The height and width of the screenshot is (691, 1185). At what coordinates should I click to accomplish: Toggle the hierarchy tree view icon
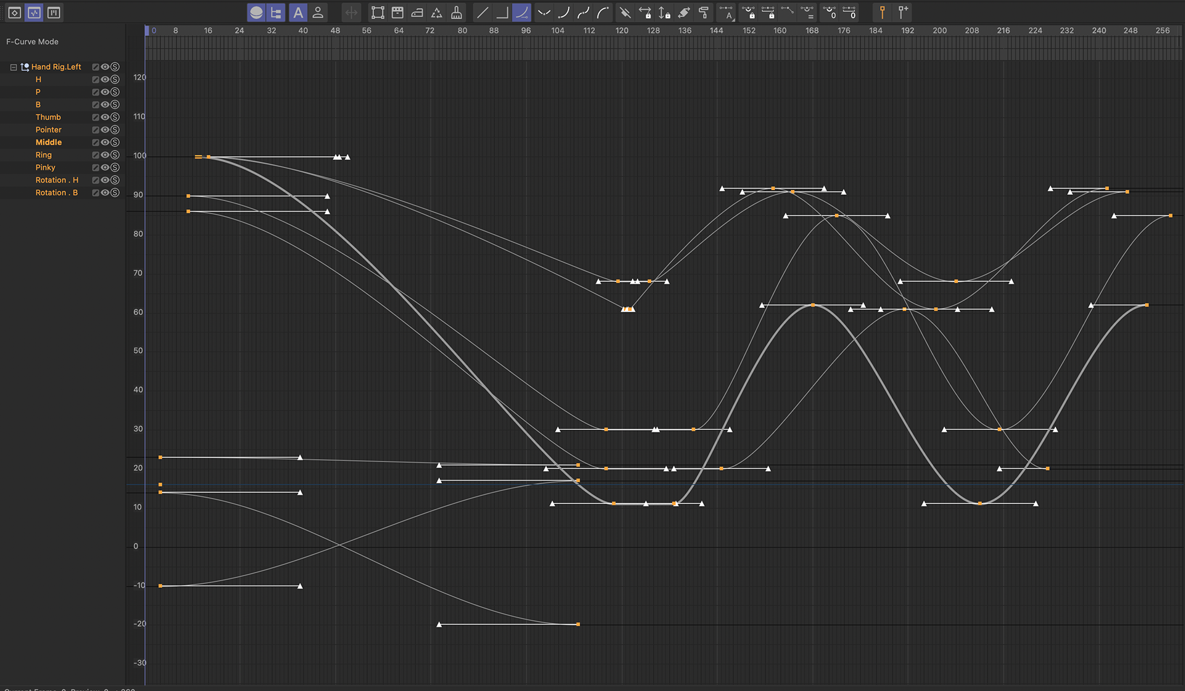point(276,12)
